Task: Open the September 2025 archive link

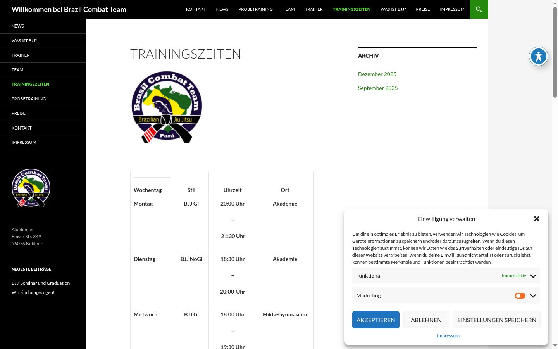Action: (x=378, y=88)
